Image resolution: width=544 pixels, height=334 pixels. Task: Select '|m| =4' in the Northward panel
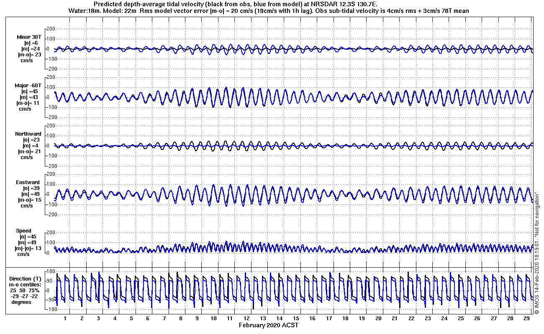point(30,146)
